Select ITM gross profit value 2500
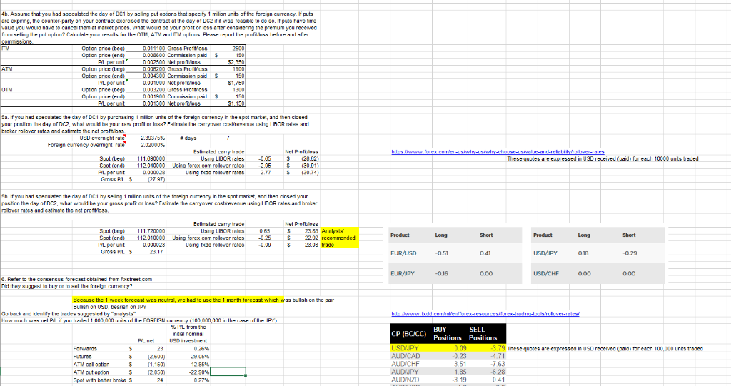731x386 pixels. tap(228, 48)
